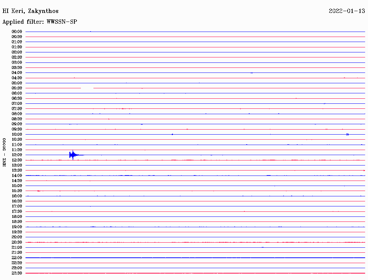
Task: Click the 20:00 time label
Action: pos(17,237)
